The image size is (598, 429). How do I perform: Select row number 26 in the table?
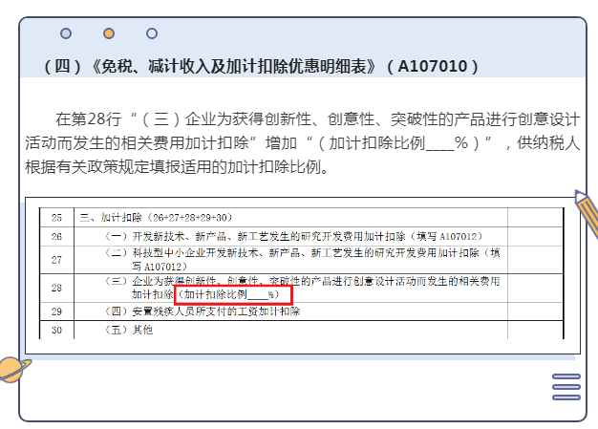56,236
